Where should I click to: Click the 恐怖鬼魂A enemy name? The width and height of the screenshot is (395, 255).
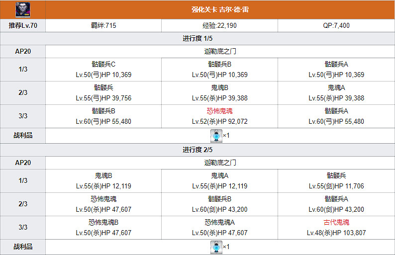pos(220,222)
